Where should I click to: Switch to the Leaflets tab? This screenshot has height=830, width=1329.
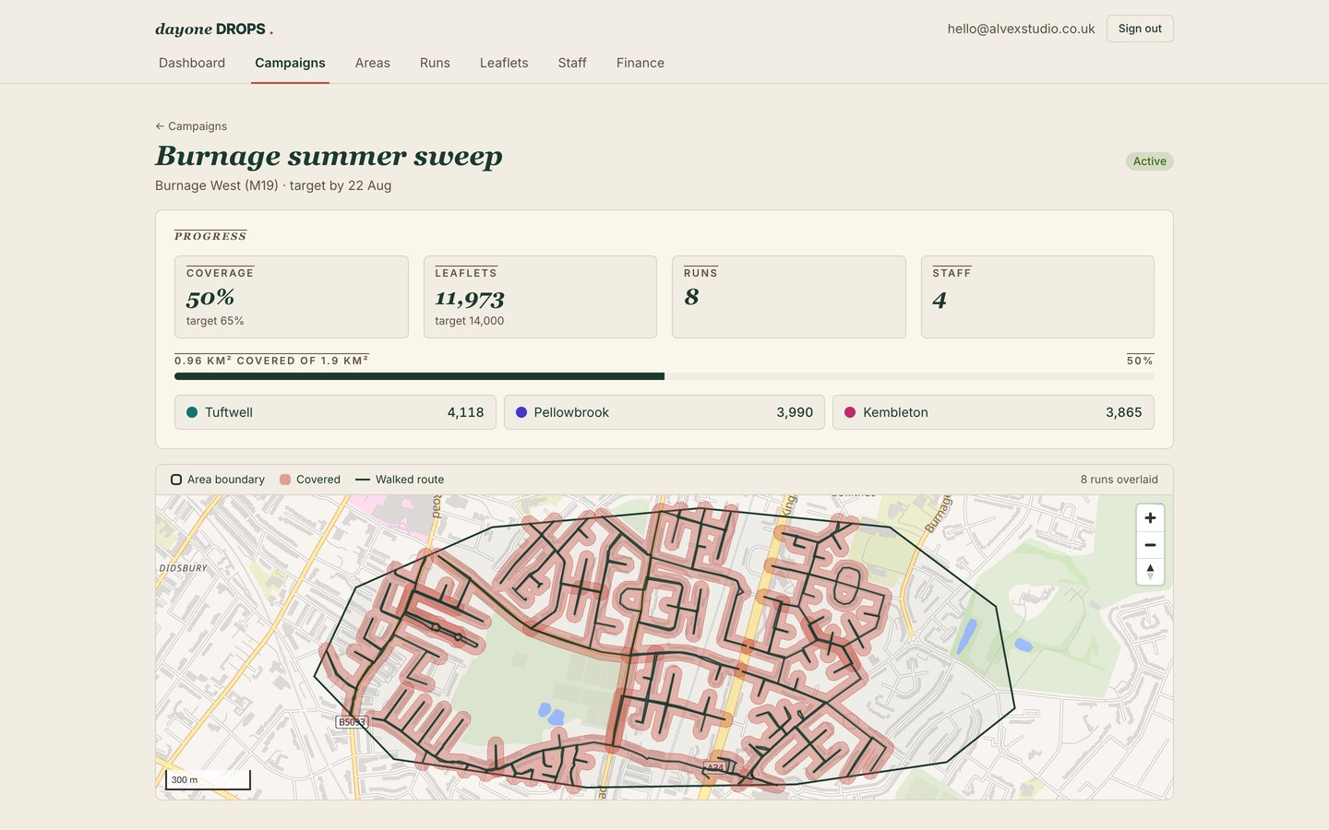point(504,63)
